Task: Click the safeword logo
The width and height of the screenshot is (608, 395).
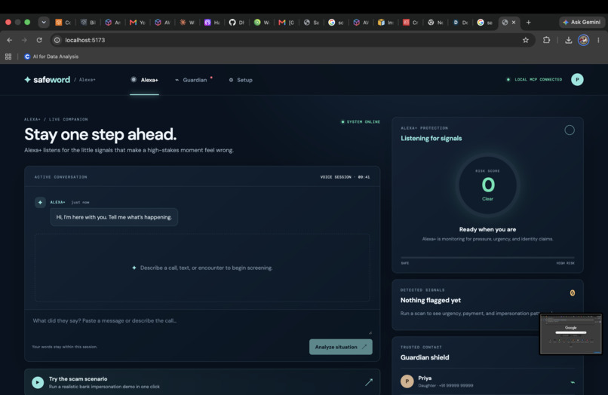Action: coord(47,79)
